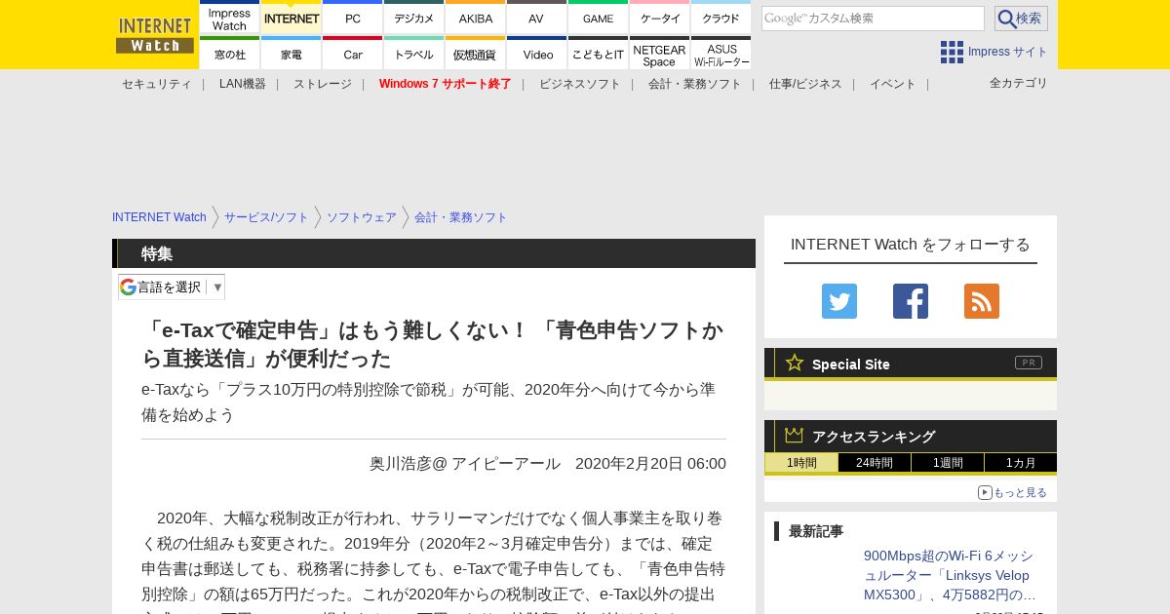Screen dimensions: 1170x614
Task: Go to 仕事/ビジネス category
Action: click(805, 84)
